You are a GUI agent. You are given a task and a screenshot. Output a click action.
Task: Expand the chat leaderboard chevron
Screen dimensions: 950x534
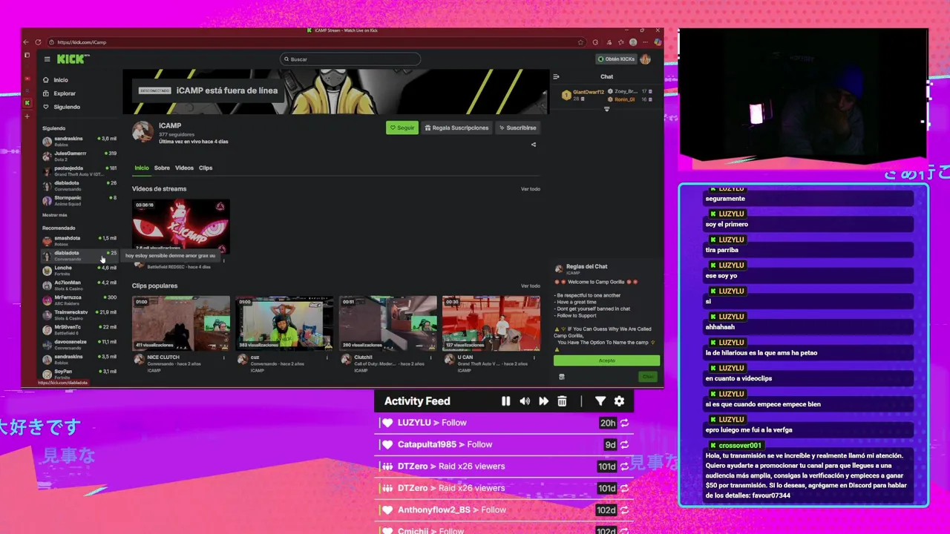(606, 109)
